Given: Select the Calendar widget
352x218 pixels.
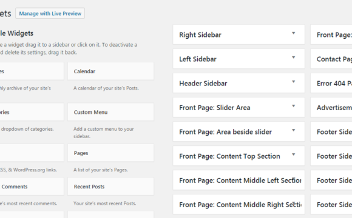Looking at the screenshot, I should (110, 71).
